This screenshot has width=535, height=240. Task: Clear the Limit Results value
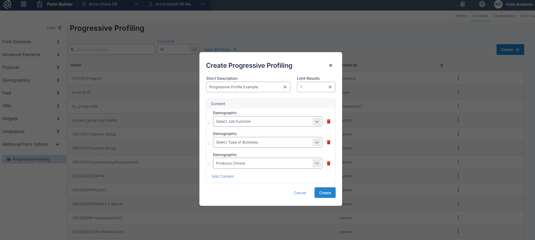point(330,87)
